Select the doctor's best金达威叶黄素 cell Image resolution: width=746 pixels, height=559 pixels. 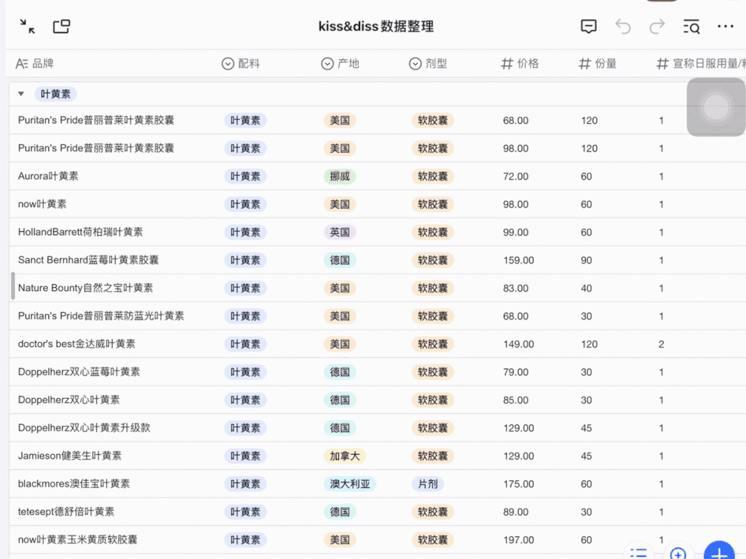pyautogui.click(x=77, y=344)
